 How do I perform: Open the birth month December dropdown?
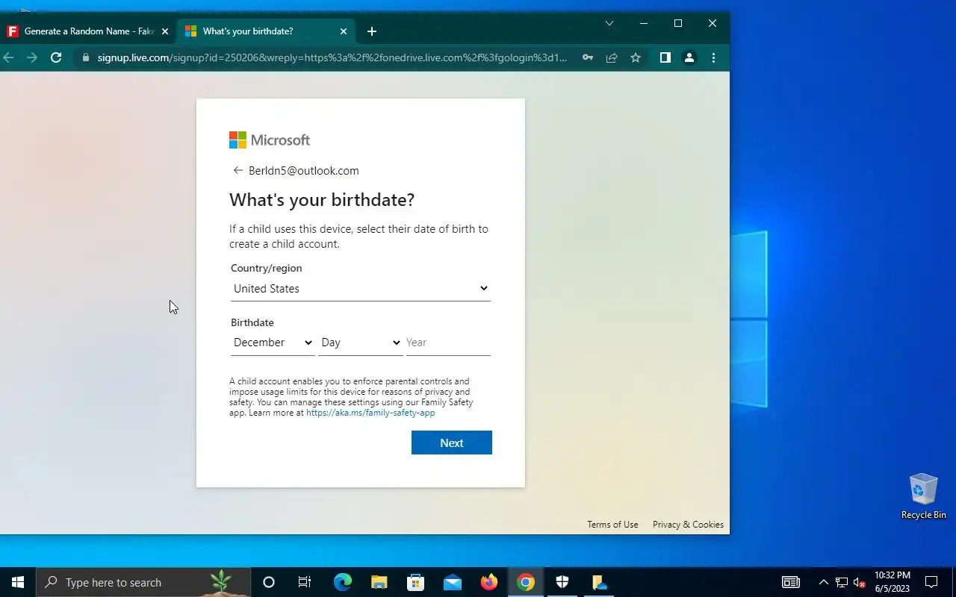pyautogui.click(x=273, y=343)
